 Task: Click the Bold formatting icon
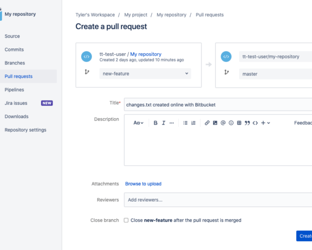tap(155, 123)
